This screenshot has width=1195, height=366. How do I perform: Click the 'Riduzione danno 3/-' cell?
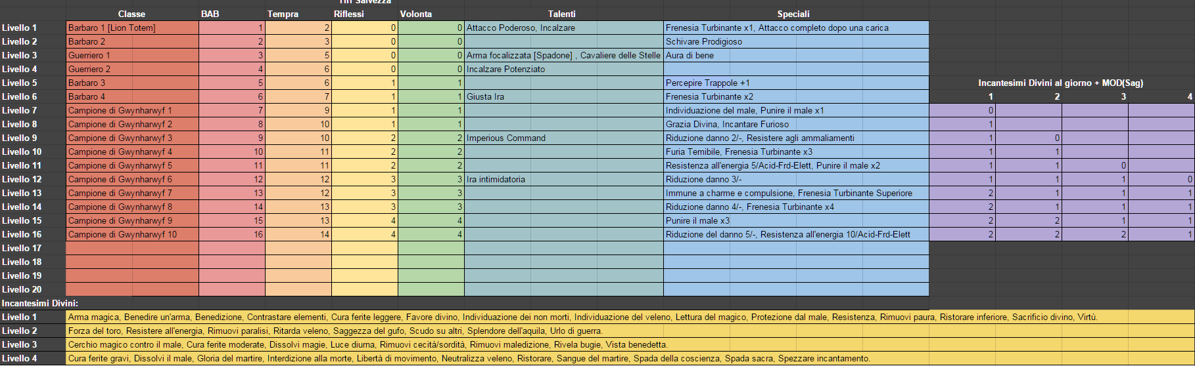pyautogui.click(x=796, y=179)
